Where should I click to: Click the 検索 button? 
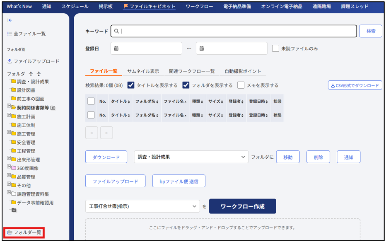[x=371, y=31]
